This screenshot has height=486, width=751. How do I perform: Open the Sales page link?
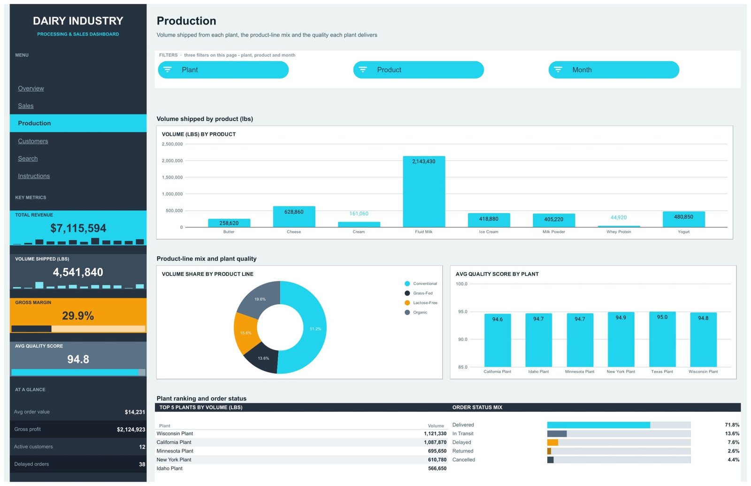[x=26, y=106]
